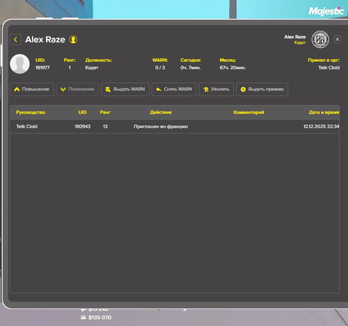The width and height of the screenshot is (348, 326).
Task: Promote the member with Повышение
Action: point(32,89)
